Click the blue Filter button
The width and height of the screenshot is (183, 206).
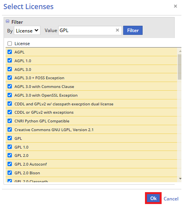[x=133, y=31]
